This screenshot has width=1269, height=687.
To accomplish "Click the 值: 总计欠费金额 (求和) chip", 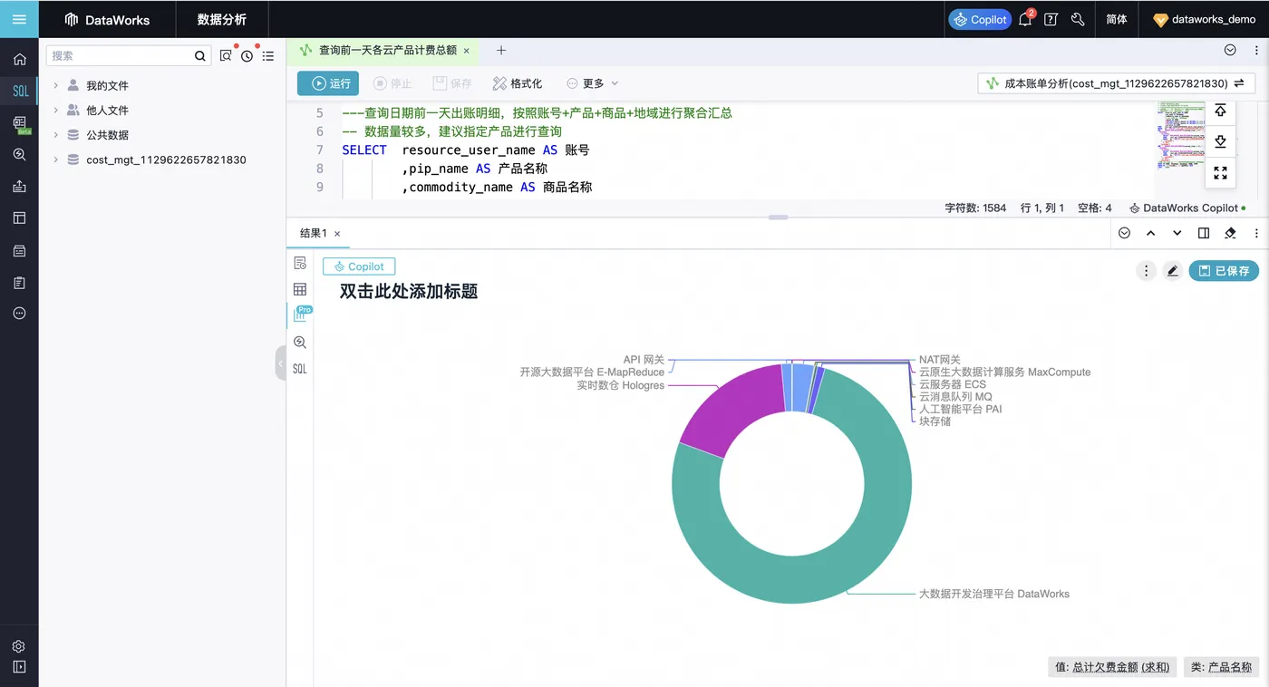I will tap(1113, 667).
